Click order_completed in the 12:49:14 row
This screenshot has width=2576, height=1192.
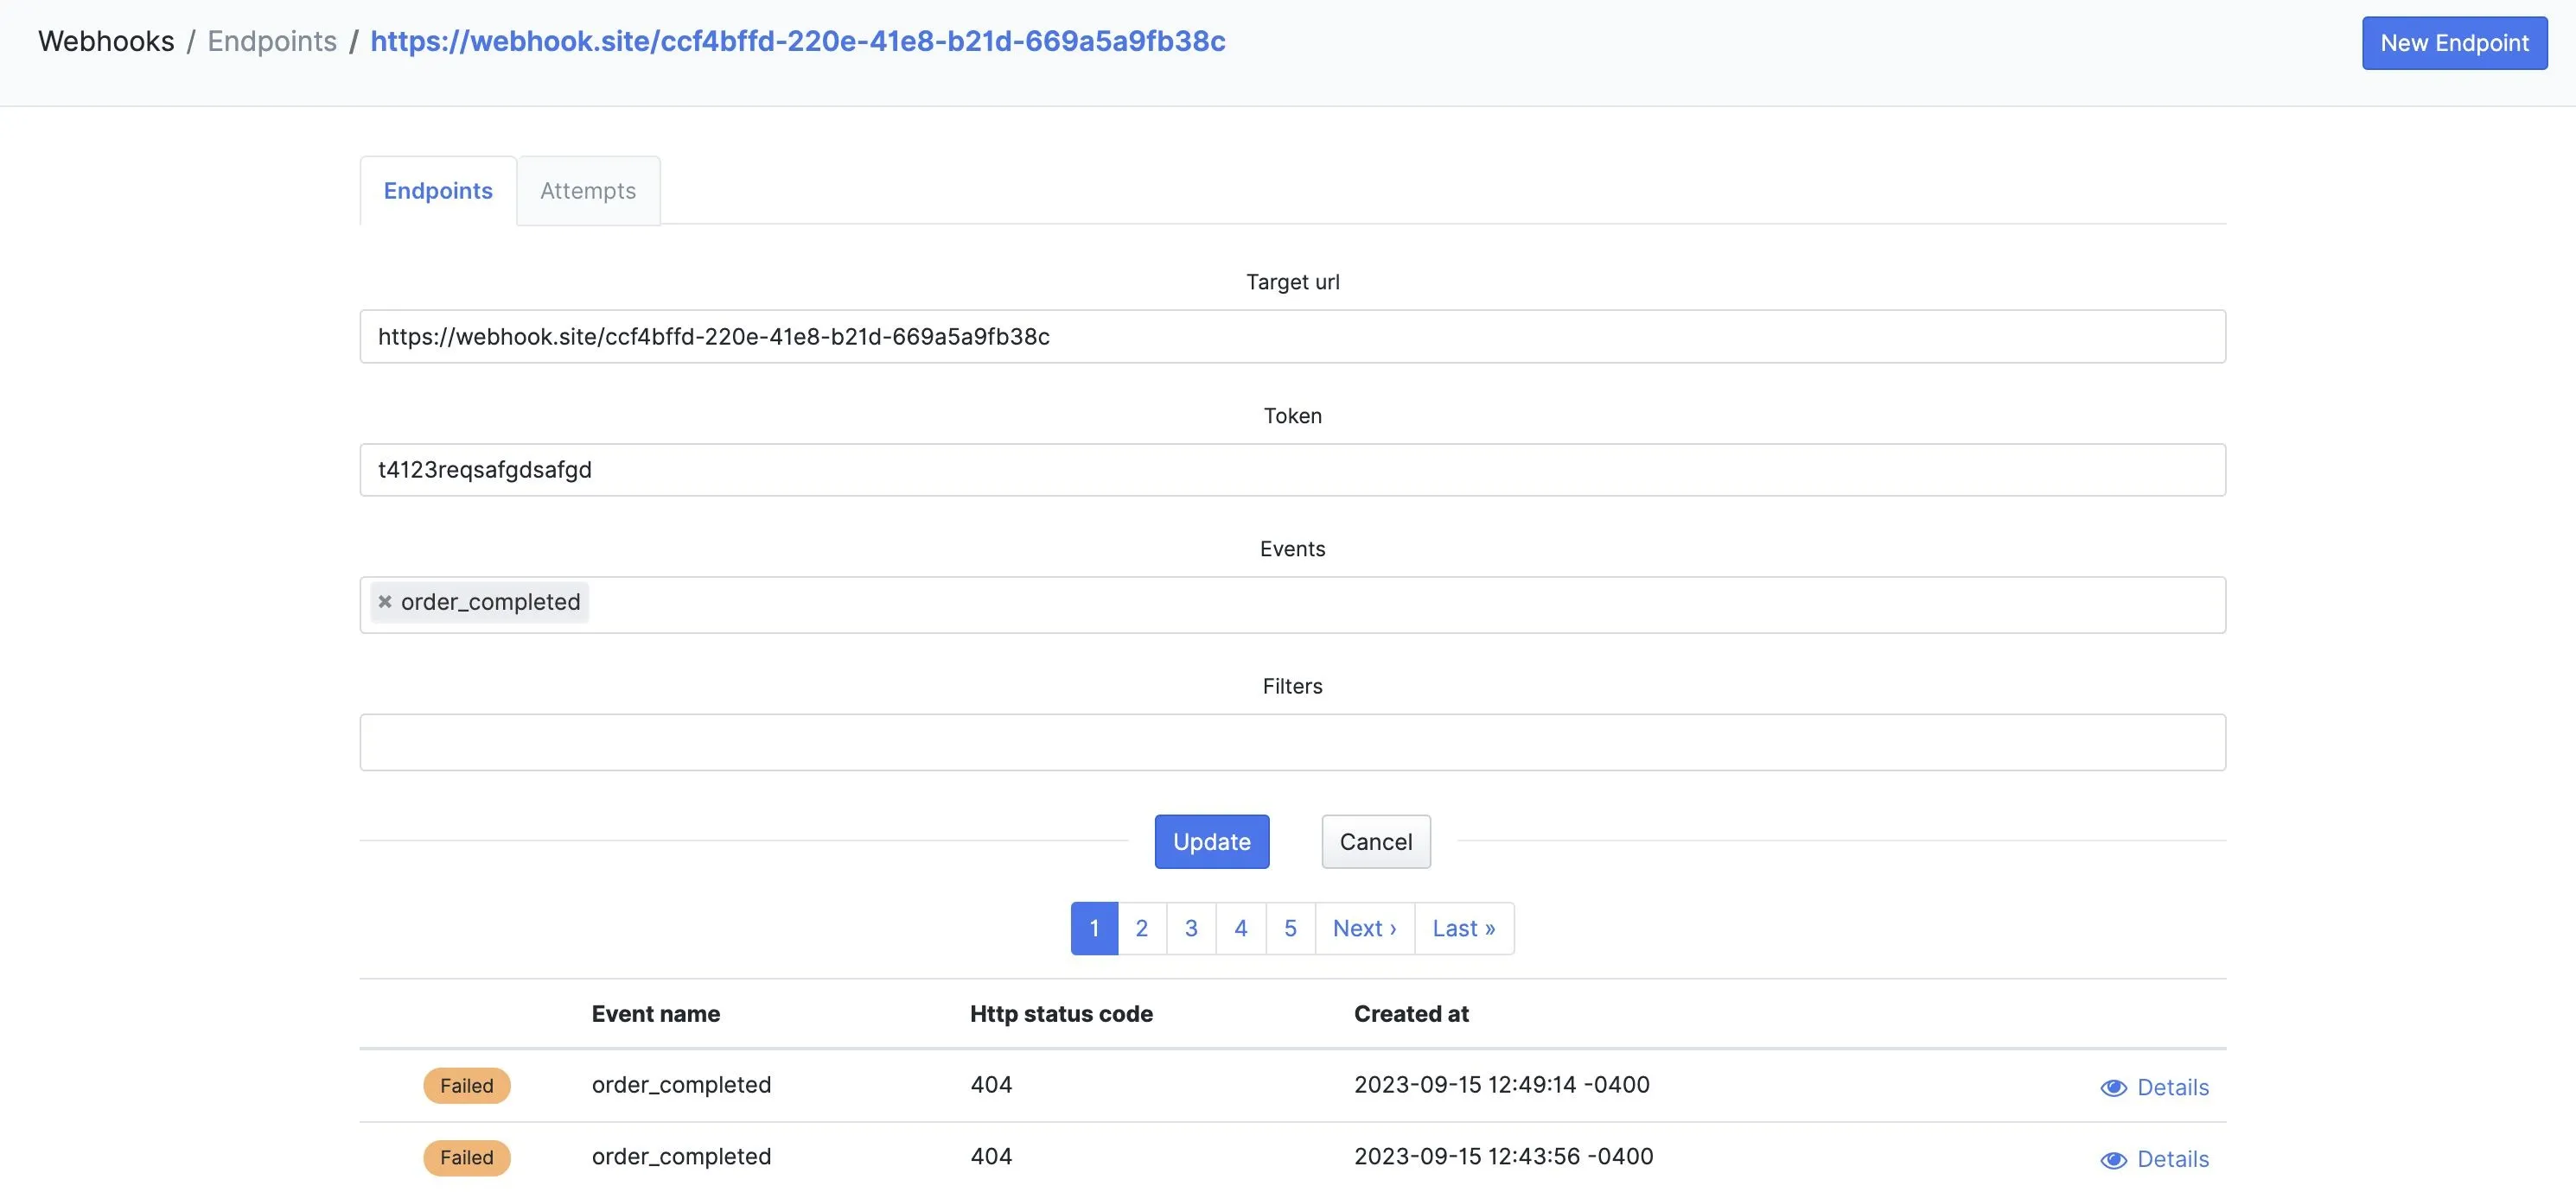coord(681,1084)
